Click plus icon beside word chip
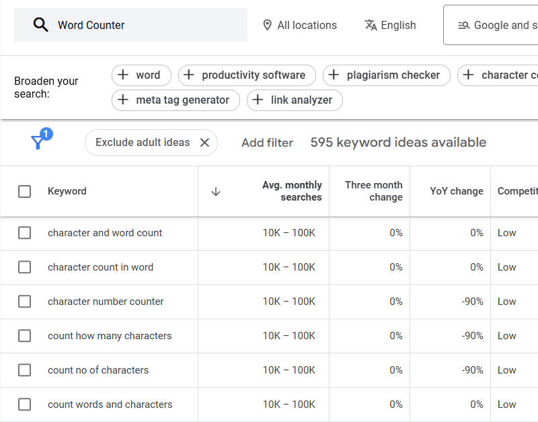Viewport: 538px width, 422px height. [x=123, y=75]
